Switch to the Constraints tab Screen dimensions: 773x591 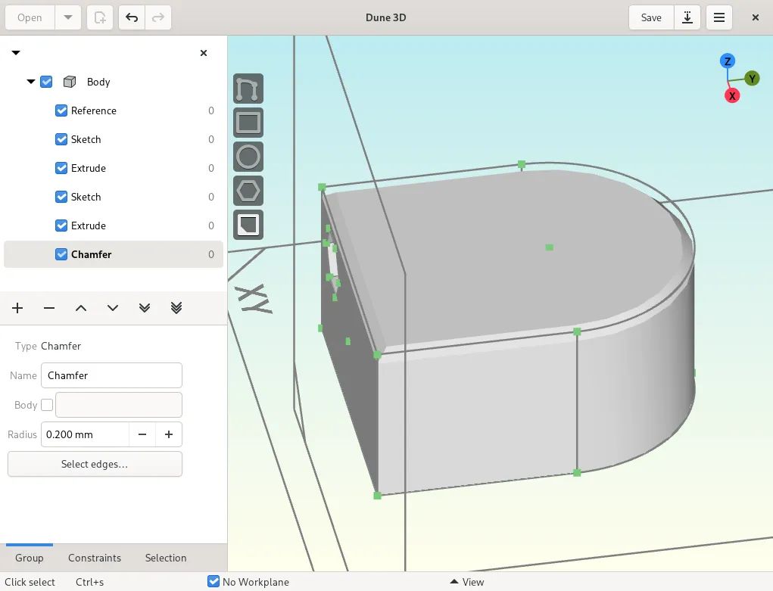pos(95,558)
